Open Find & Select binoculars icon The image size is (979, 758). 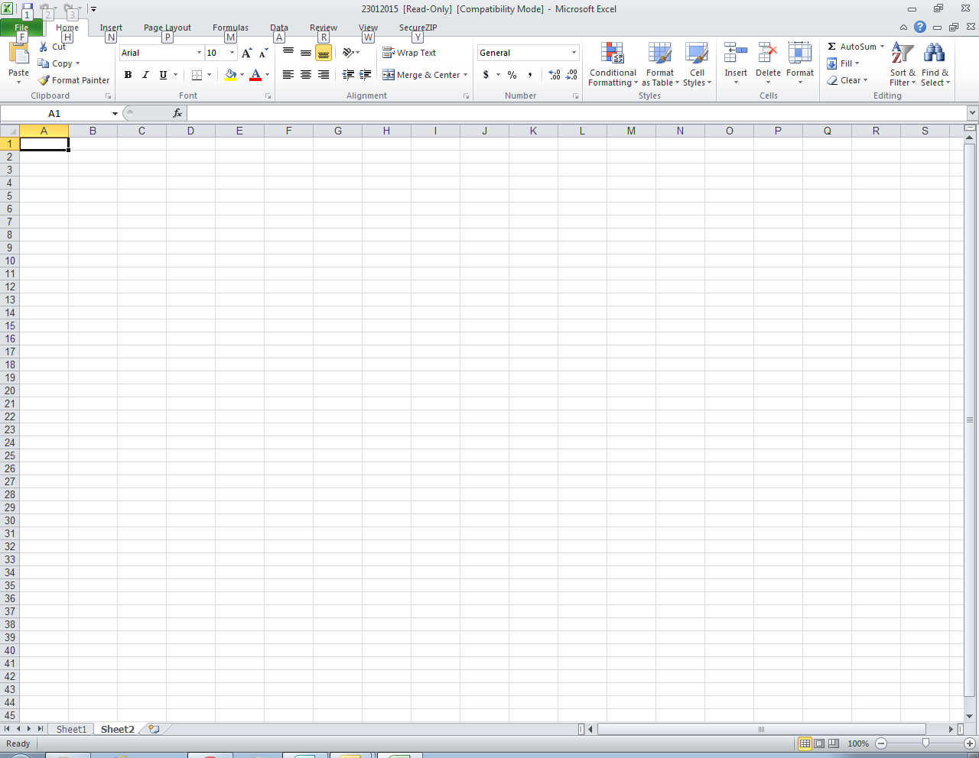click(x=934, y=53)
